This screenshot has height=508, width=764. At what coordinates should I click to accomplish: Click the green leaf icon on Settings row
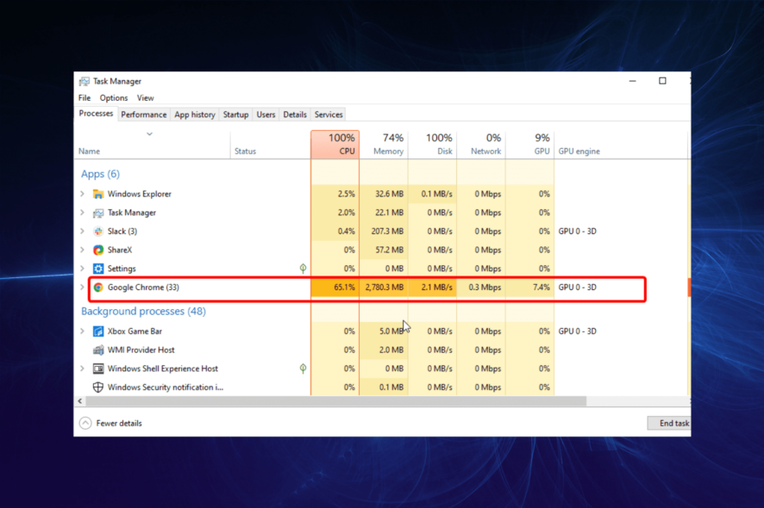pyautogui.click(x=303, y=268)
